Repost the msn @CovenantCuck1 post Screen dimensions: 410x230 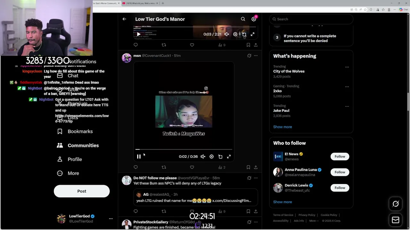(x=164, y=167)
